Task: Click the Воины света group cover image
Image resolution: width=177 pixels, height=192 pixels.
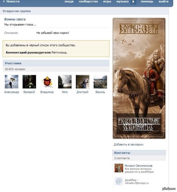Action: coord(139,78)
